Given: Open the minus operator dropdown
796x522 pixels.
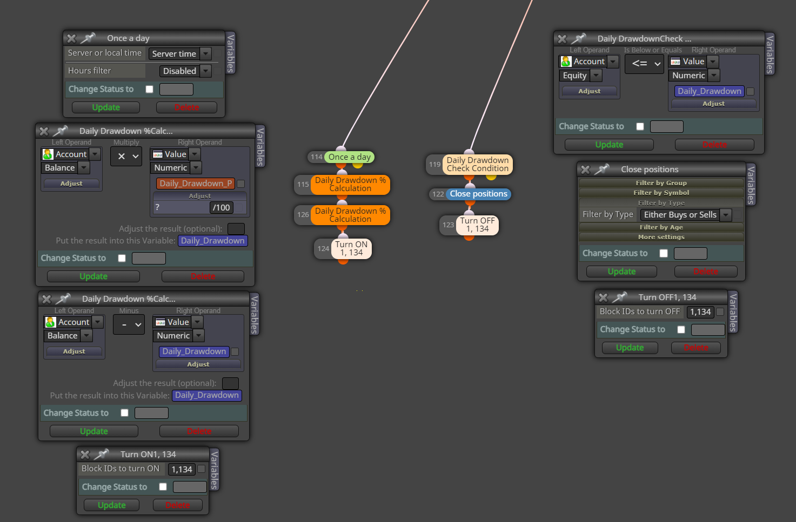Looking at the screenshot, I should (129, 324).
